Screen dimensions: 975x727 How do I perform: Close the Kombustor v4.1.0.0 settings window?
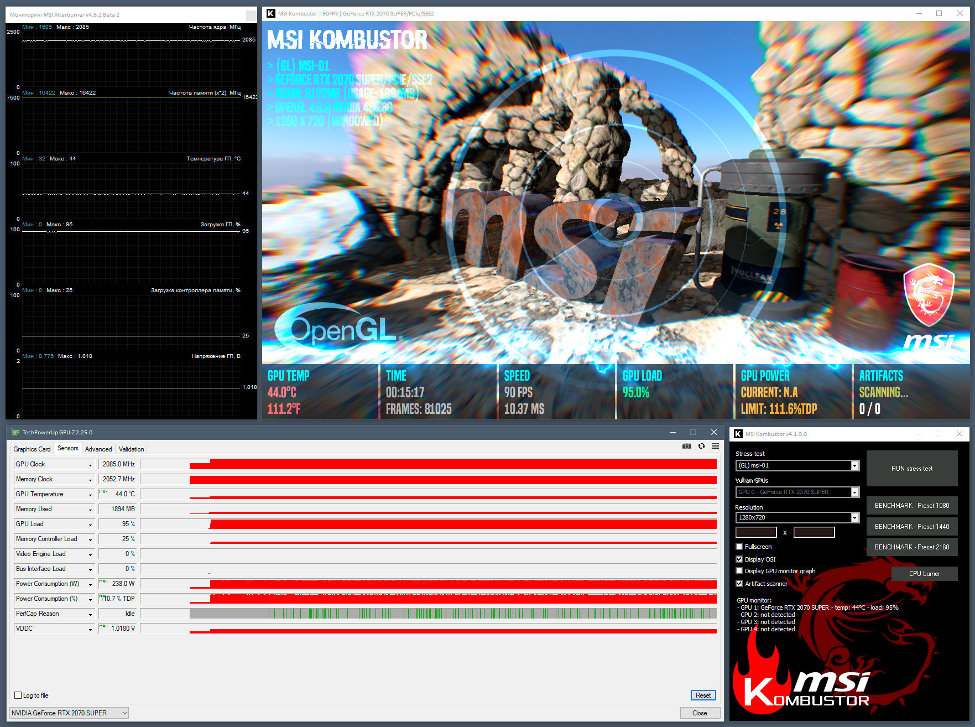[x=960, y=434]
